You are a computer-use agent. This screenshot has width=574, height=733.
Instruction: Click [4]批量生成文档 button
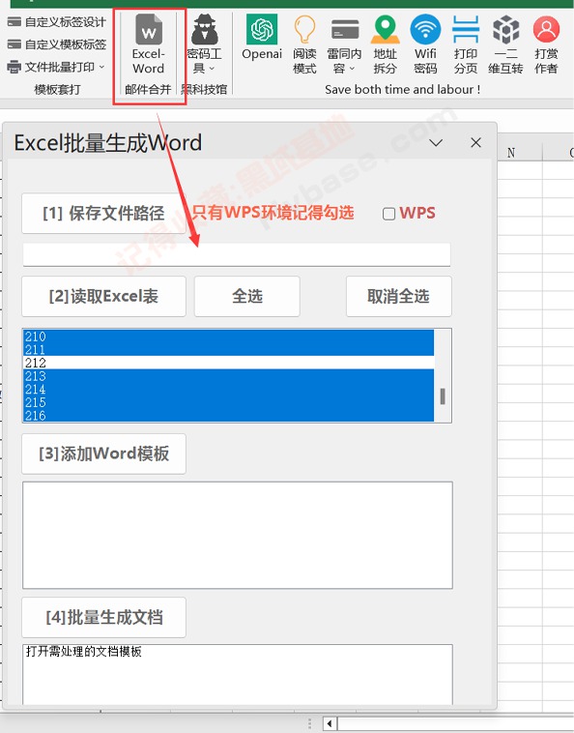103,618
